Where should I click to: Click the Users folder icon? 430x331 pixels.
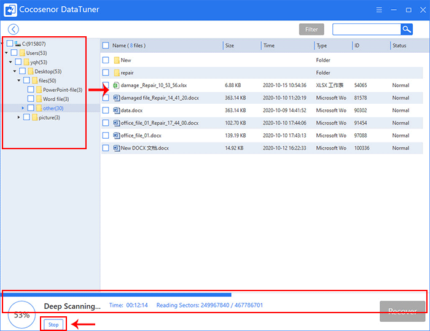(x=22, y=53)
